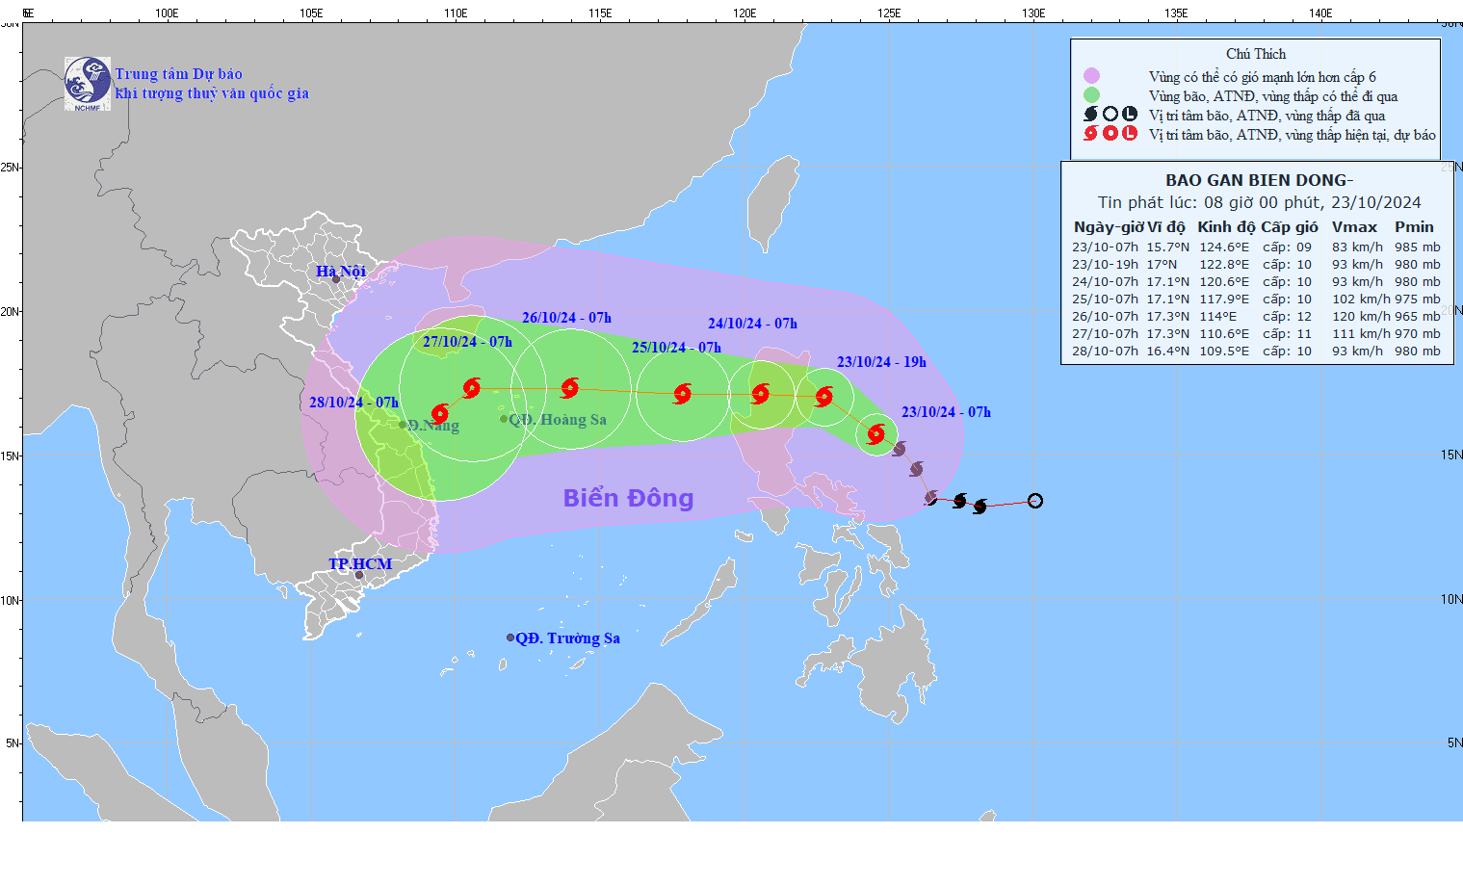
Task: Click the '26/10/24 - 07h' forecast label
Action: 566,318
